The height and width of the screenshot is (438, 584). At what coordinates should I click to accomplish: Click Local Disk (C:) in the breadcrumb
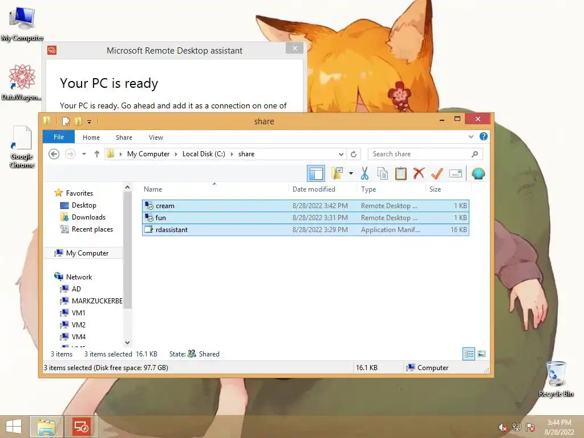pos(204,154)
